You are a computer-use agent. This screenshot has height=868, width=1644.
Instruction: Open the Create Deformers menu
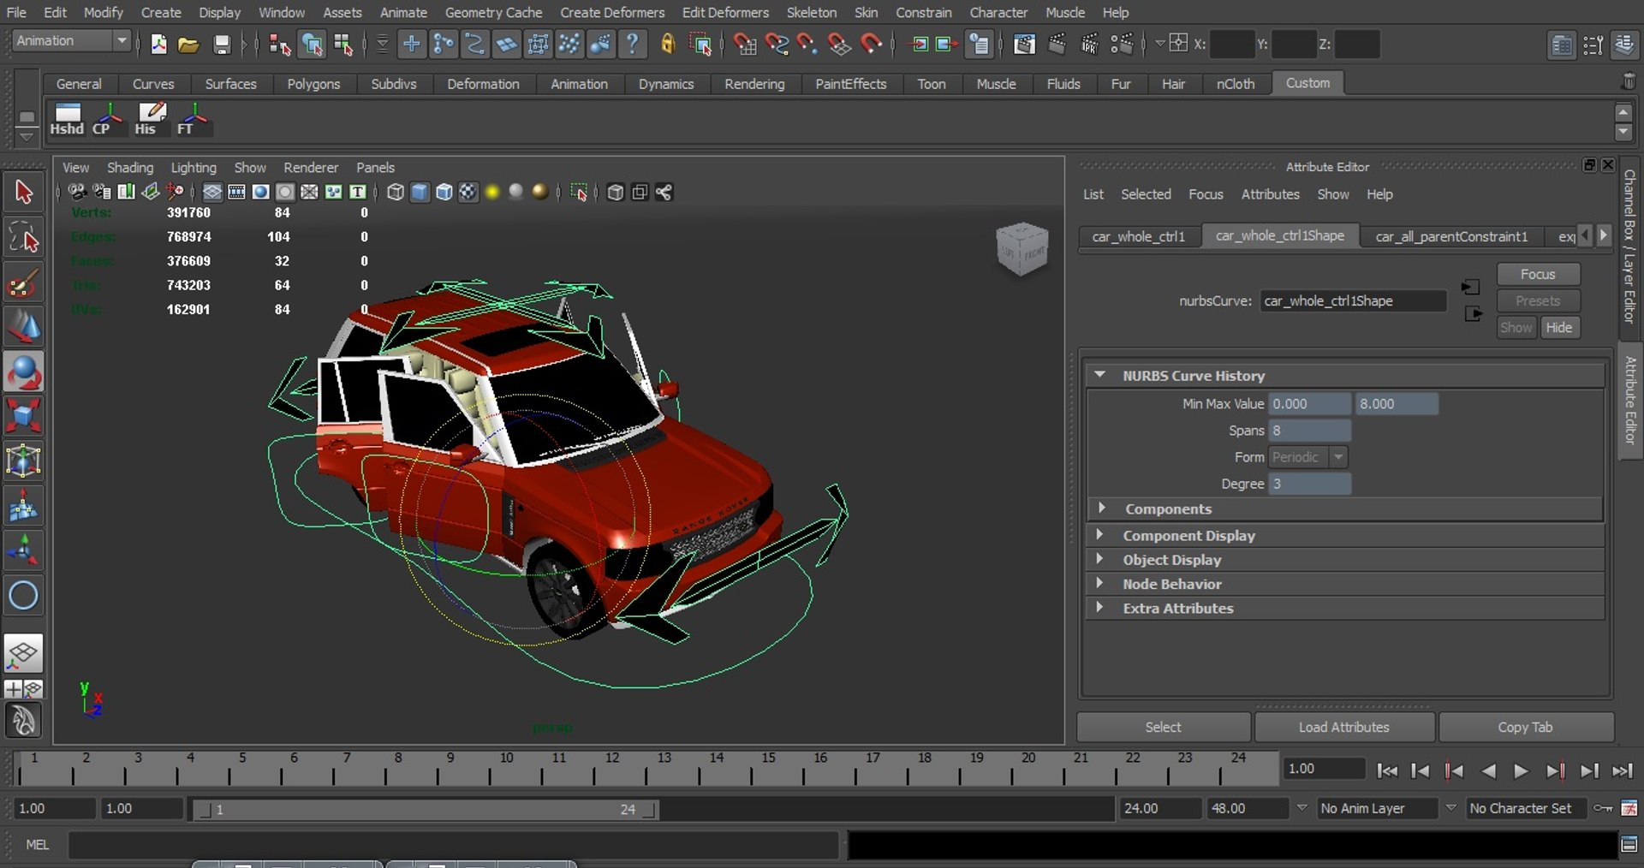tap(612, 12)
